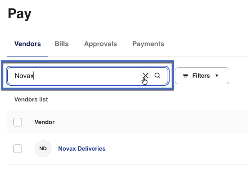Viewport: 248px width, 171px height.
Task: Click the ND vendor avatar
Action: (43, 149)
